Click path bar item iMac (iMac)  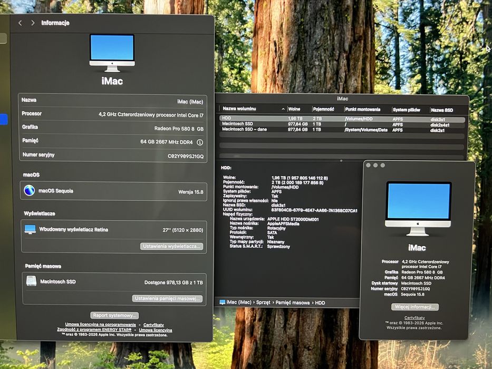[239, 303]
